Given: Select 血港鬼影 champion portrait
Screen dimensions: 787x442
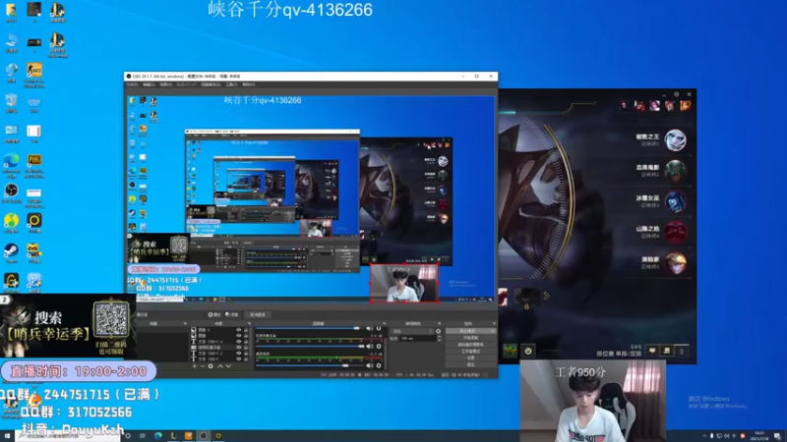Looking at the screenshot, I should pos(675,170).
